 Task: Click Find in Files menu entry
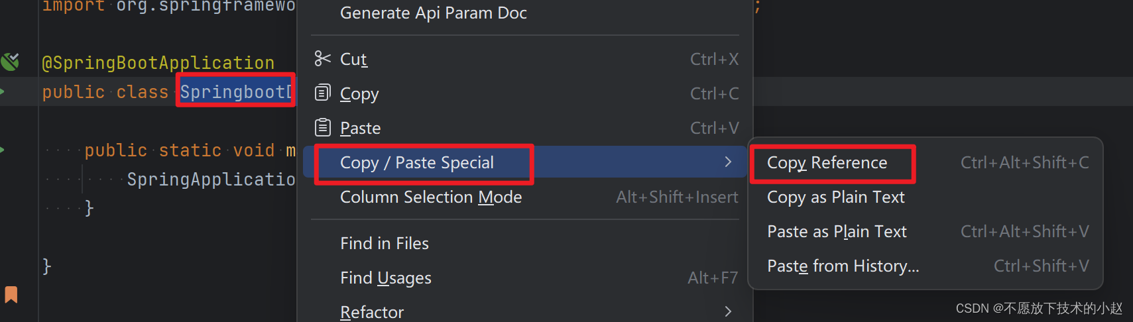[385, 244]
